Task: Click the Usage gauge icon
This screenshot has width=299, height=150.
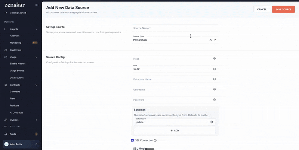Action: click(6, 57)
